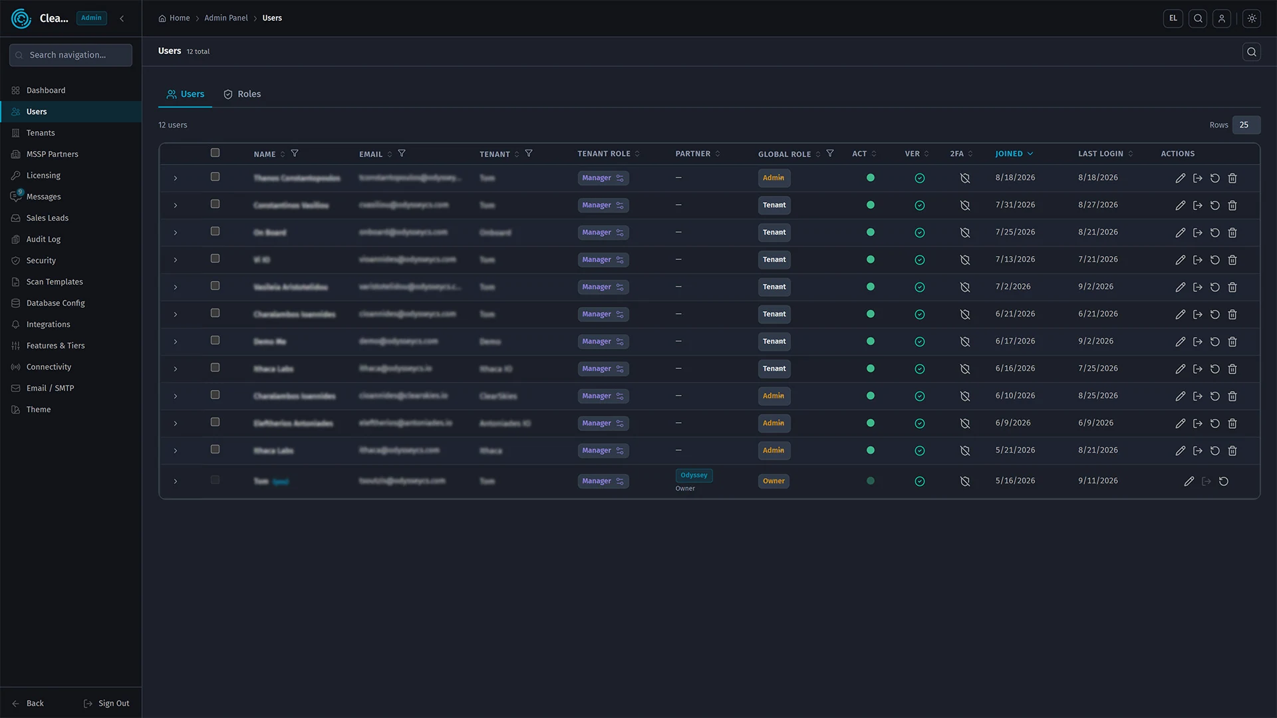Check the box for the joined 7/31/2026 row
The width and height of the screenshot is (1277, 718).
click(215, 204)
